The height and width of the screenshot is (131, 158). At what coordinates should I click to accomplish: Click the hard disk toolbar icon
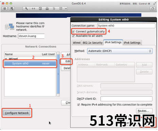40,8
